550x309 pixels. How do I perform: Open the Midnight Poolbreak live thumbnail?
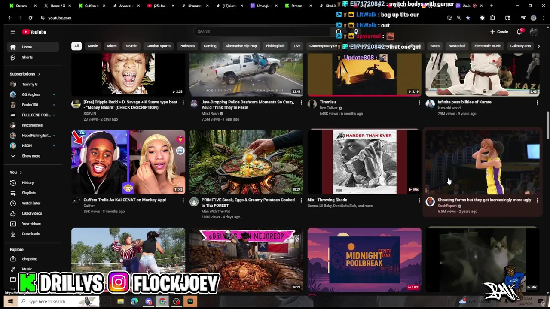pos(364,260)
